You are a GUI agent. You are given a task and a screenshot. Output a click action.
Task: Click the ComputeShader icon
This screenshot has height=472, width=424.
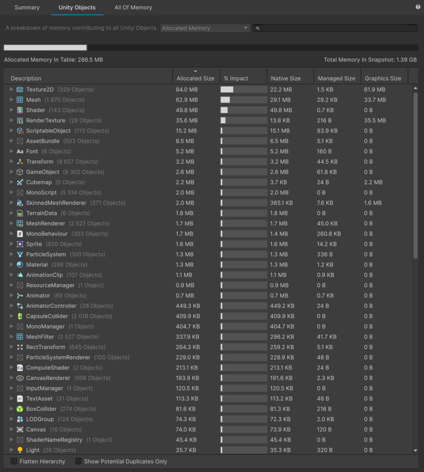coord(20,367)
